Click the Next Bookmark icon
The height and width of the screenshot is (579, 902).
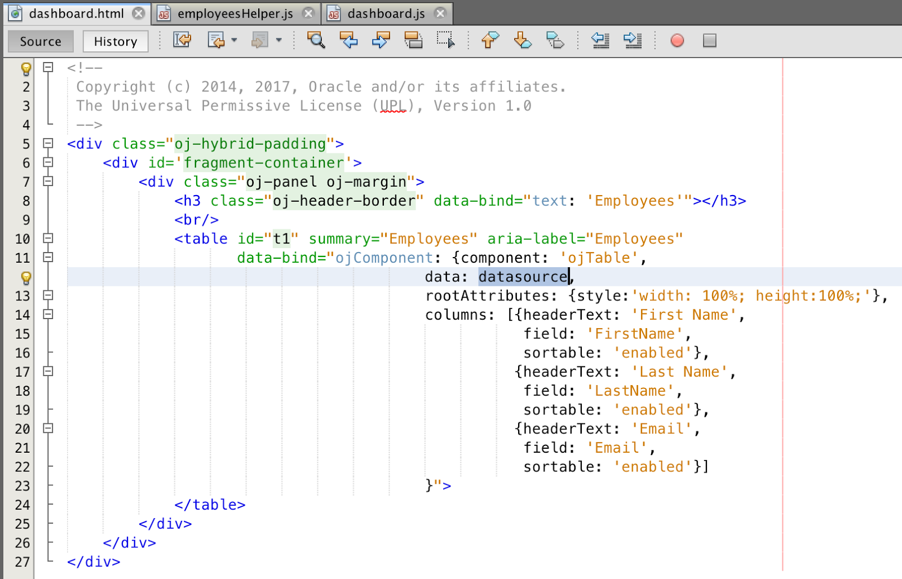pos(522,40)
